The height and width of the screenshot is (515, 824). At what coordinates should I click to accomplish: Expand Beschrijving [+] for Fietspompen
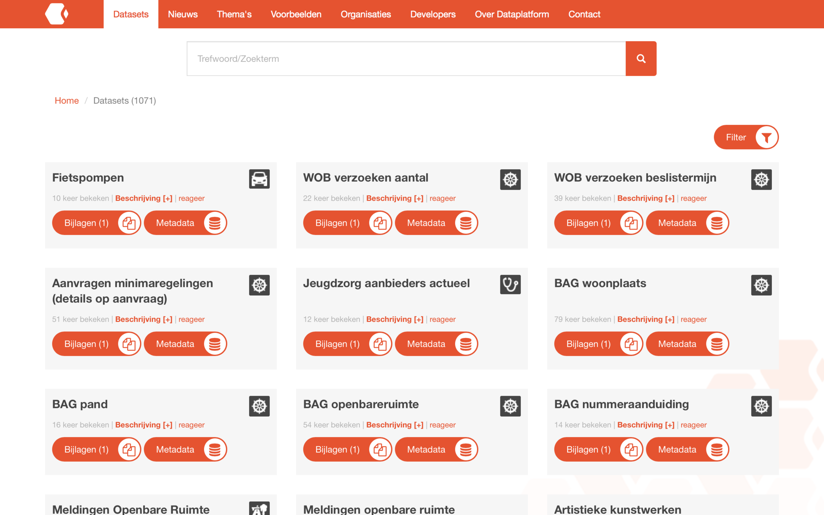pos(143,198)
